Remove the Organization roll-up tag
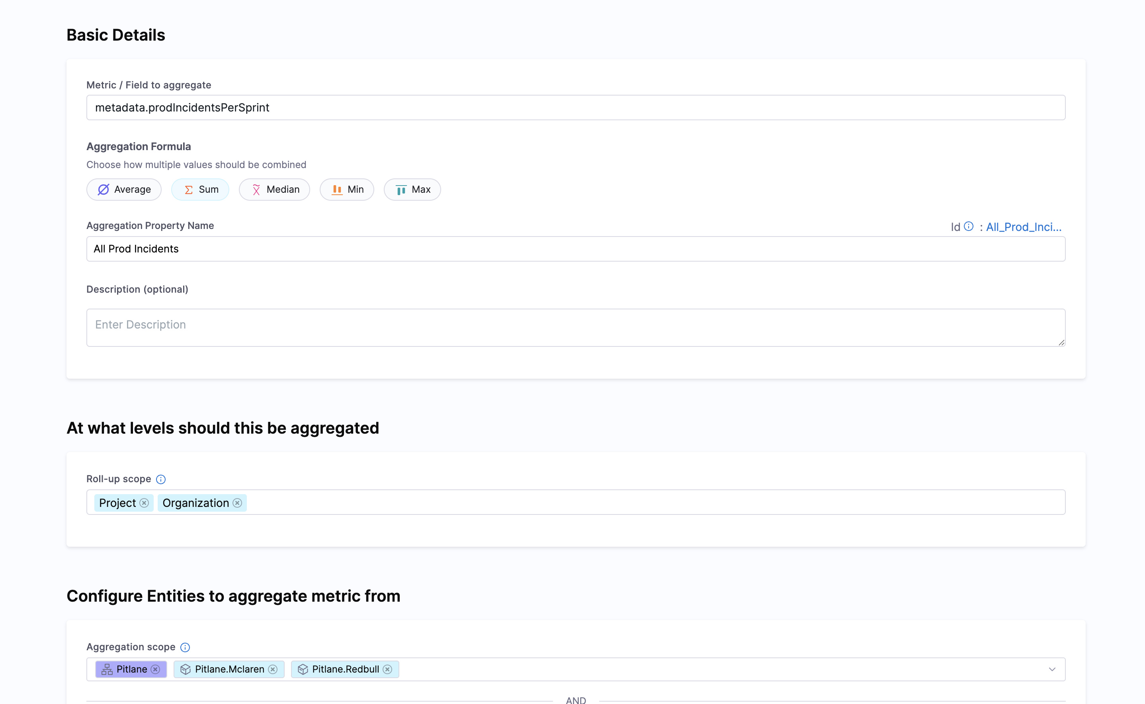Image resolution: width=1145 pixels, height=704 pixels. (x=237, y=503)
